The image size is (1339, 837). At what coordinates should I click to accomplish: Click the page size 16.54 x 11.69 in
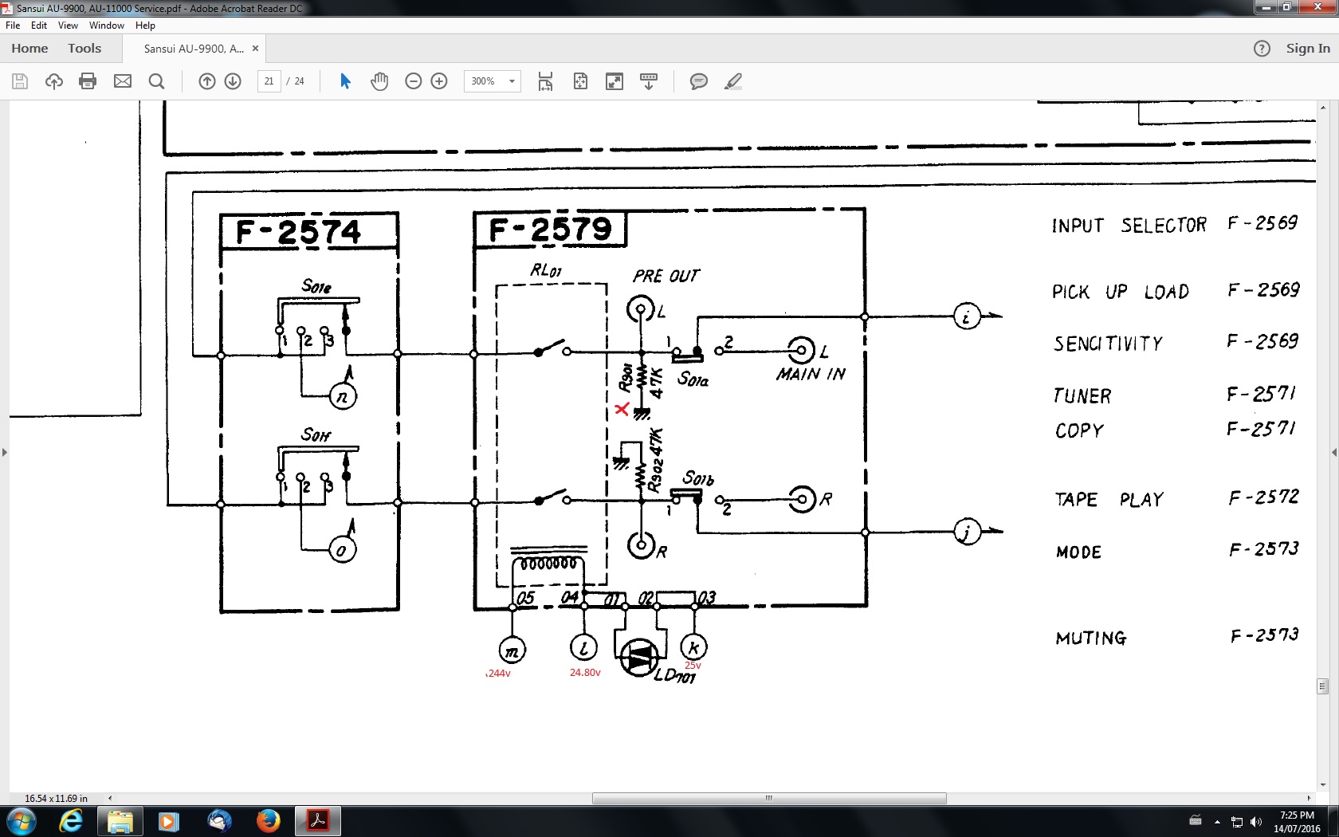56,798
